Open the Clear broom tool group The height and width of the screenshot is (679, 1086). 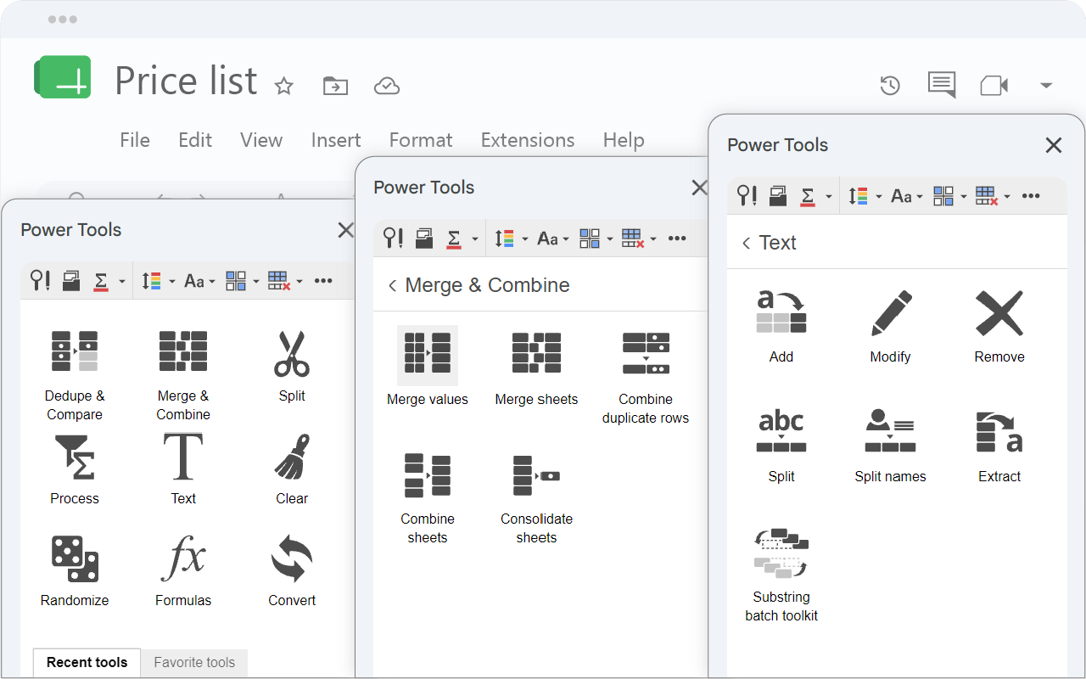(292, 469)
